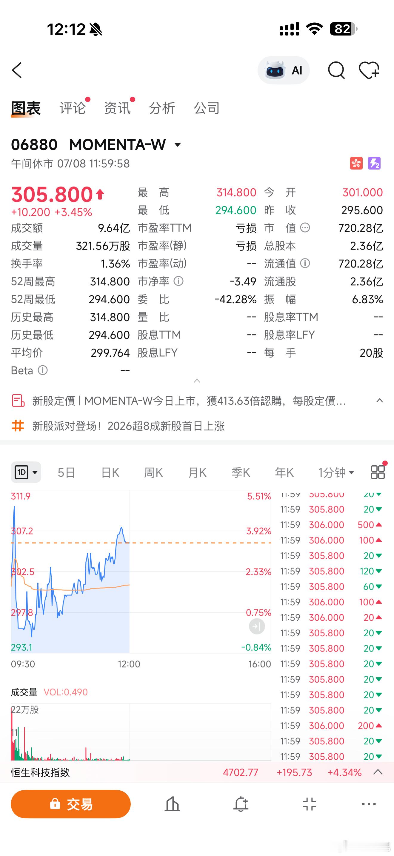Tap the 成交量 value 321.56万股

pos(103,246)
